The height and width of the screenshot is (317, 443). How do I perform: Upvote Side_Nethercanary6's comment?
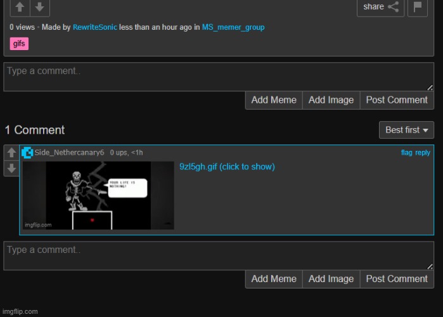(11, 153)
